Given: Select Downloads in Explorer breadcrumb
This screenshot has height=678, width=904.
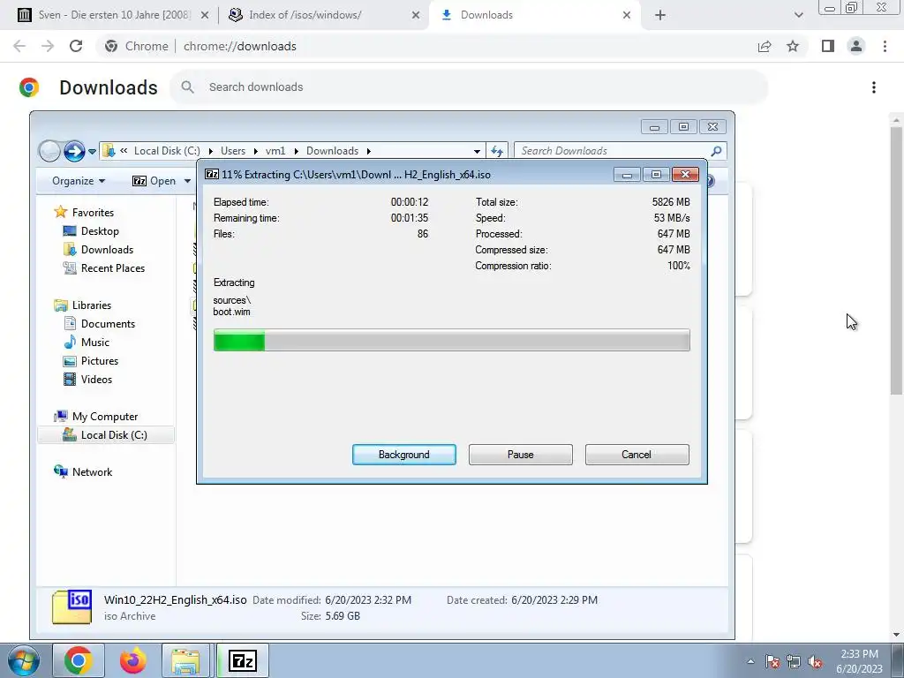Looking at the screenshot, I should click(x=332, y=150).
